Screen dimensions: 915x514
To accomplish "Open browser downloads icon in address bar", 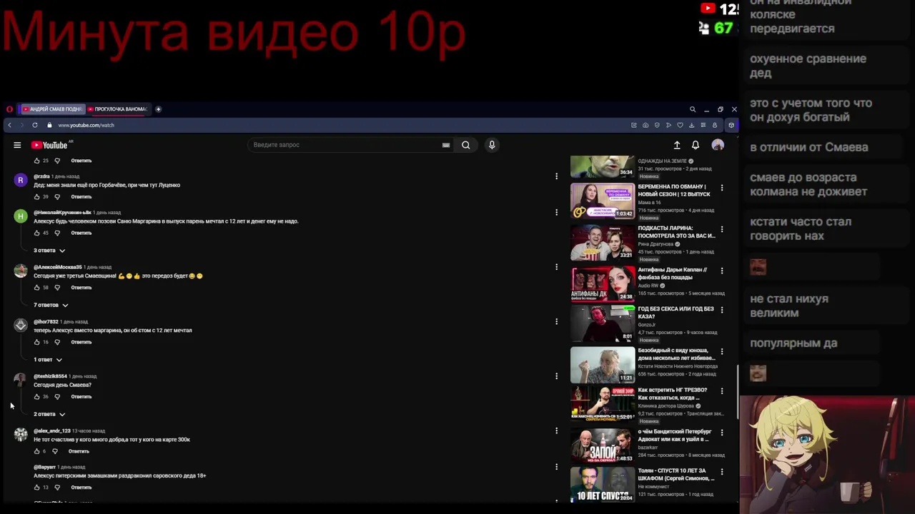I will pyautogui.click(x=691, y=125).
